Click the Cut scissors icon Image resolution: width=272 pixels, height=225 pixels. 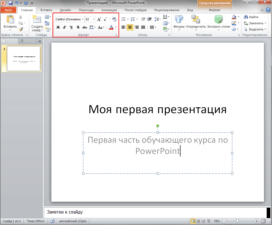[x=20, y=17]
